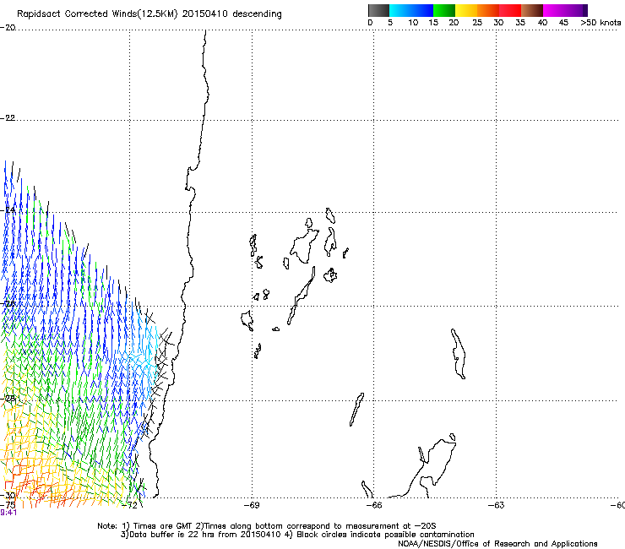
Task: Click the yellow 20-25 knots legend swatch
Action: [x=466, y=10]
